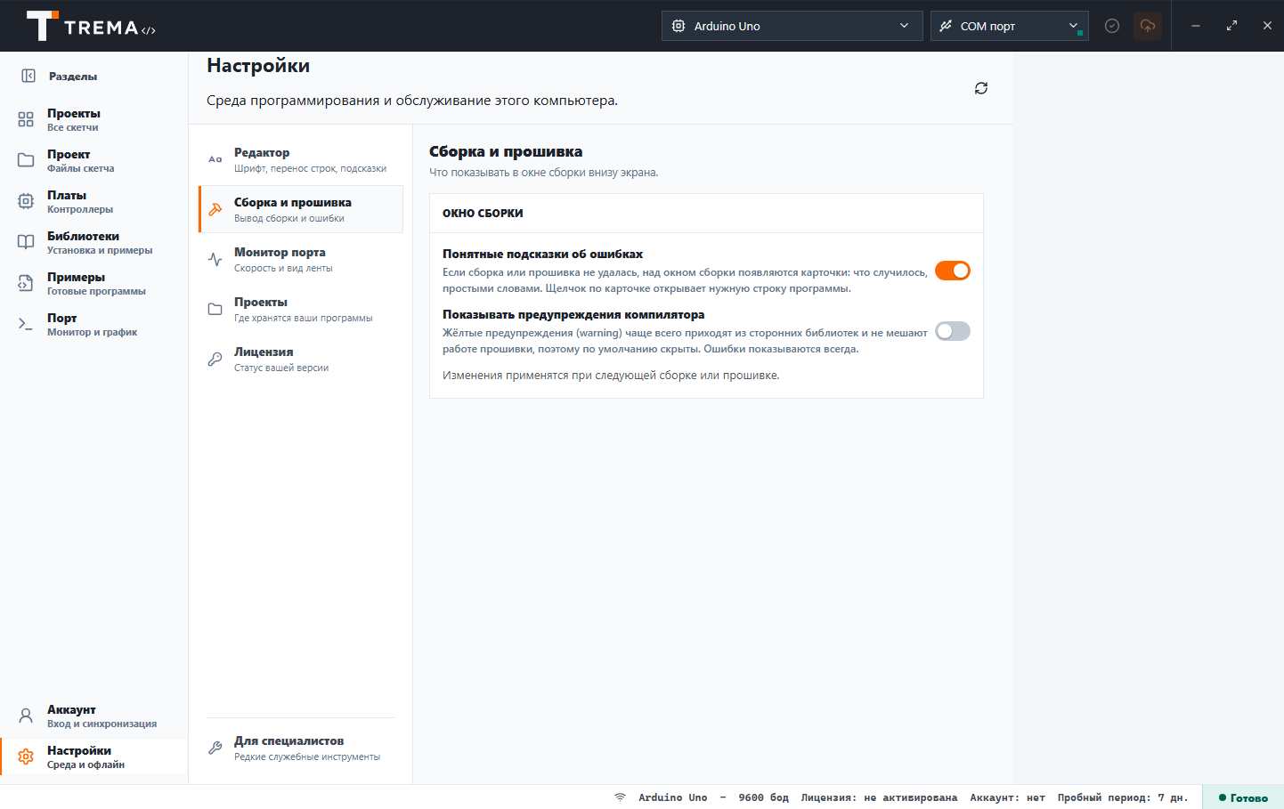Click the refresh icon beside Настройки header

click(x=981, y=88)
